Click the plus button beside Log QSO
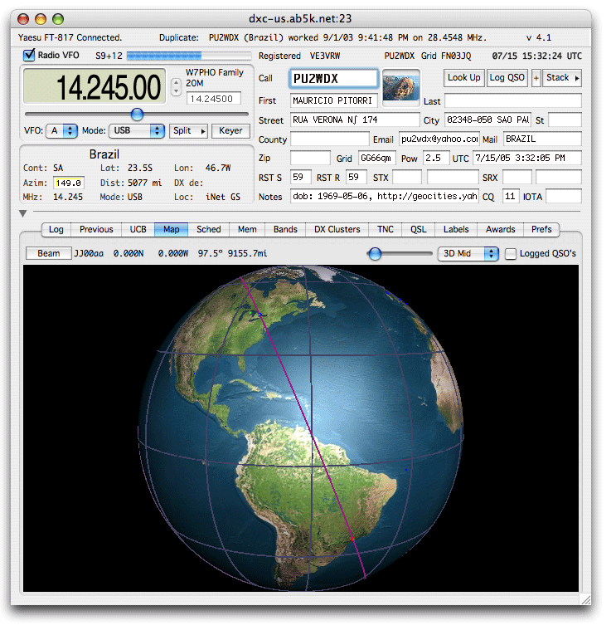 pos(536,78)
